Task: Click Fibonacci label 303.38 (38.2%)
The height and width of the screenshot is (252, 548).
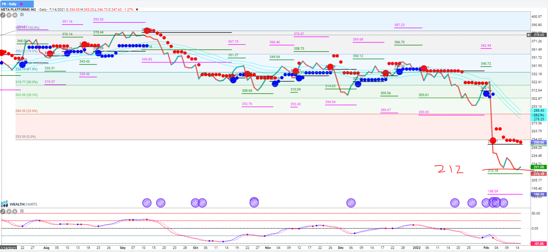Action: click(x=26, y=95)
